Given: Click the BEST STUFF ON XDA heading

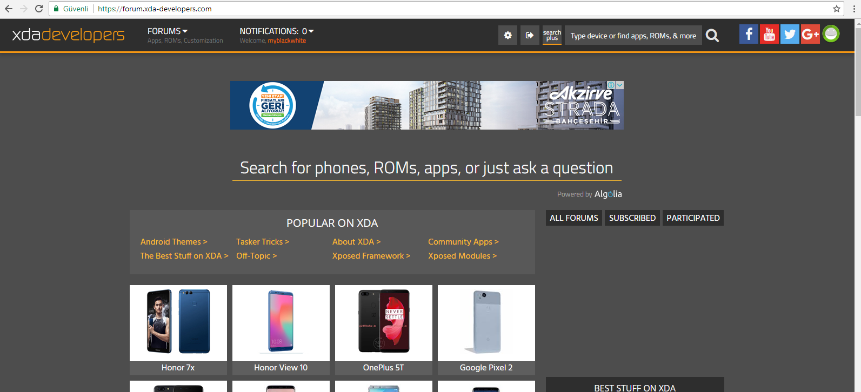Looking at the screenshot, I should pos(635,388).
